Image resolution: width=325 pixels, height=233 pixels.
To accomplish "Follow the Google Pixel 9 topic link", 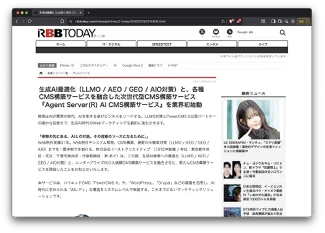I will point(132,66).
